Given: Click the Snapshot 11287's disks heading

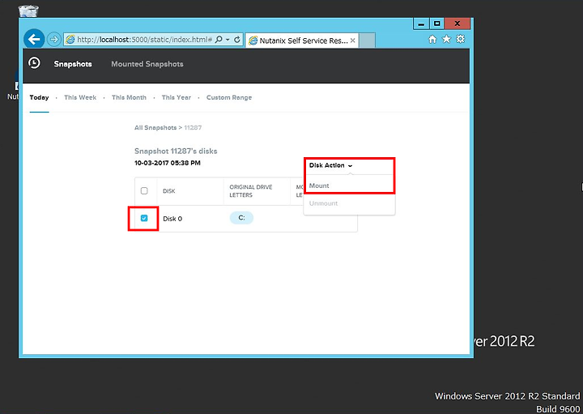Looking at the screenshot, I should (x=176, y=152).
